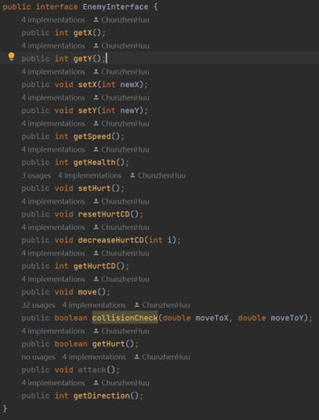
Task: Click the closing brace of the interface
Action: point(5,408)
